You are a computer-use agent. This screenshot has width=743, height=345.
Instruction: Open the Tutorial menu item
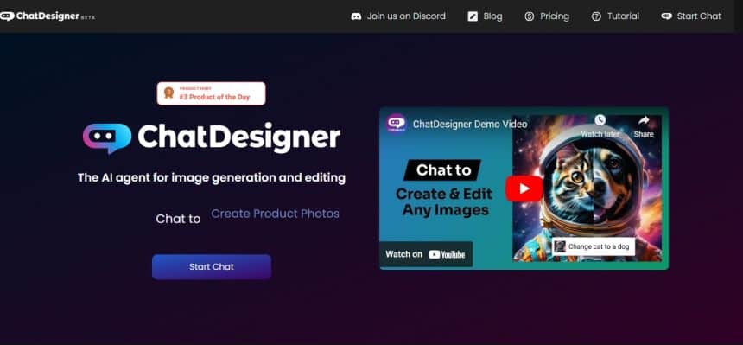pyautogui.click(x=615, y=16)
